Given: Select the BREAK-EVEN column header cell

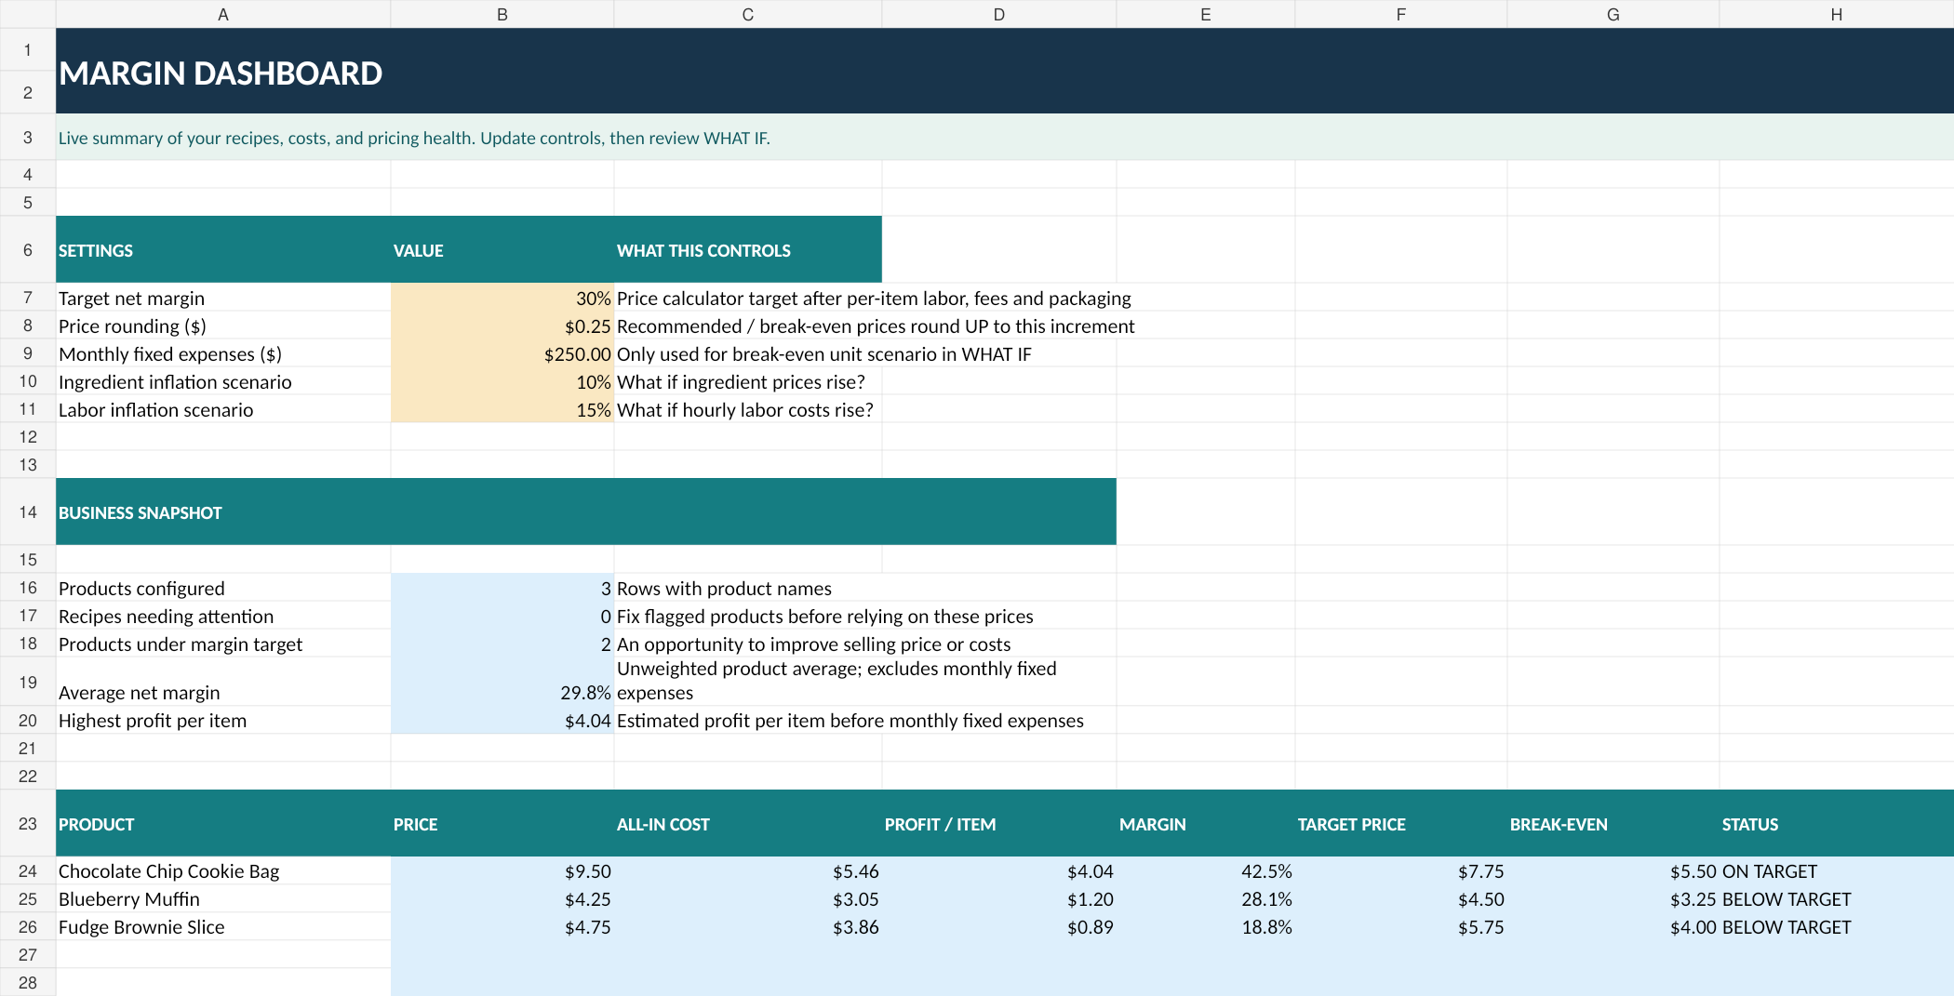Looking at the screenshot, I should 1613,824.
